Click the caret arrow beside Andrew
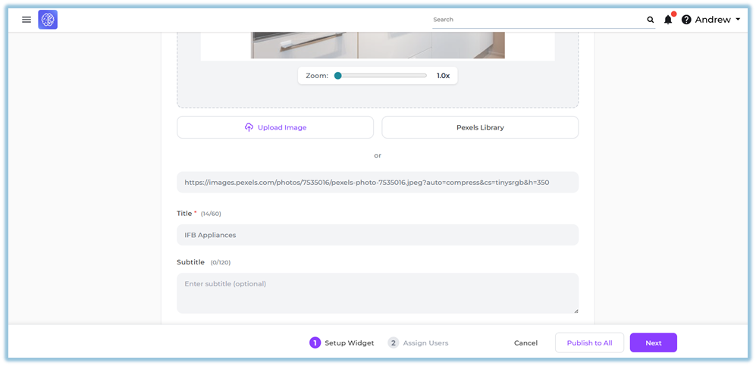This screenshot has width=756, height=366. click(738, 20)
